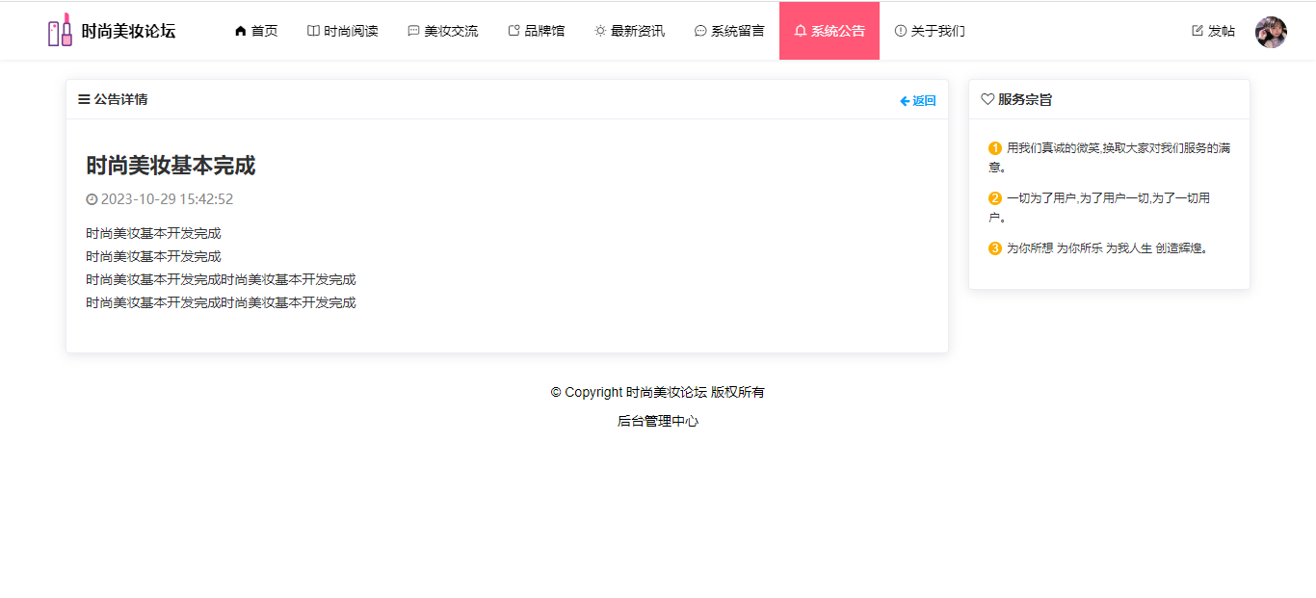Open the 时尚阅读 menu item
The image size is (1316, 598).
click(343, 31)
